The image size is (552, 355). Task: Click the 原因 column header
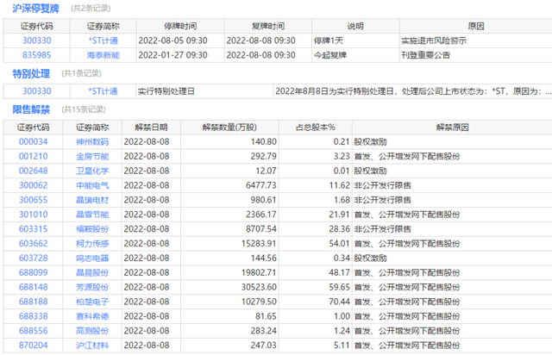[476, 26]
